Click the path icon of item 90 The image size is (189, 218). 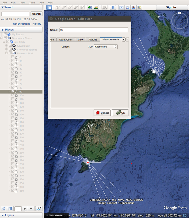[x=16, y=92]
